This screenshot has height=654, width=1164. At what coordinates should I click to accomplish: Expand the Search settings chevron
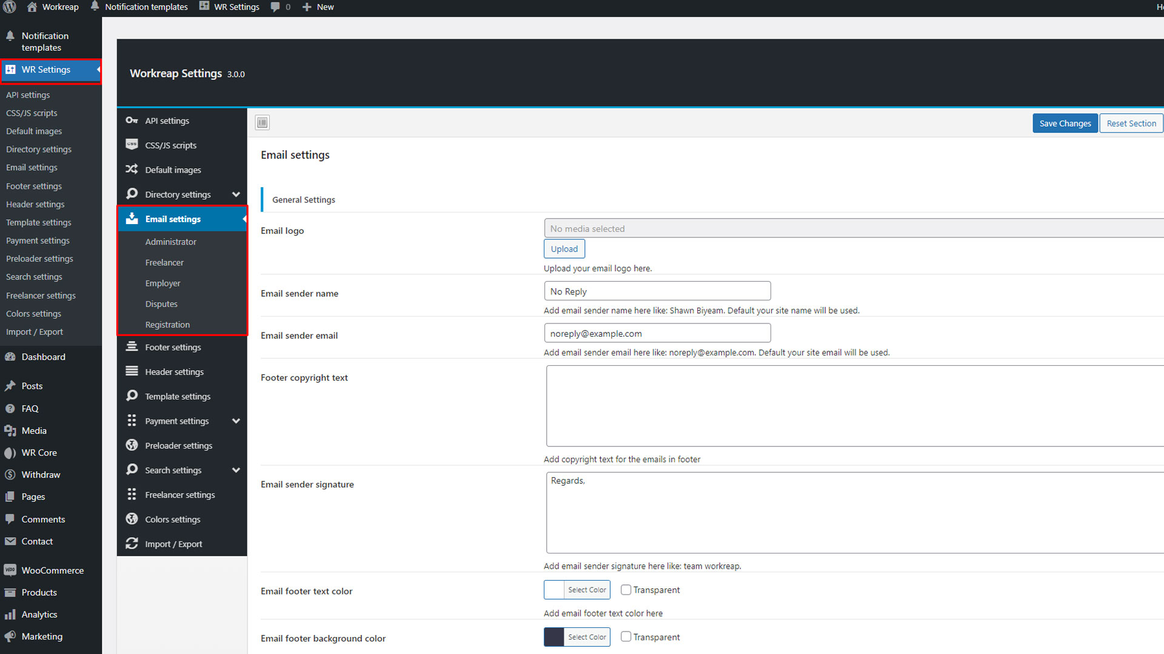(236, 470)
